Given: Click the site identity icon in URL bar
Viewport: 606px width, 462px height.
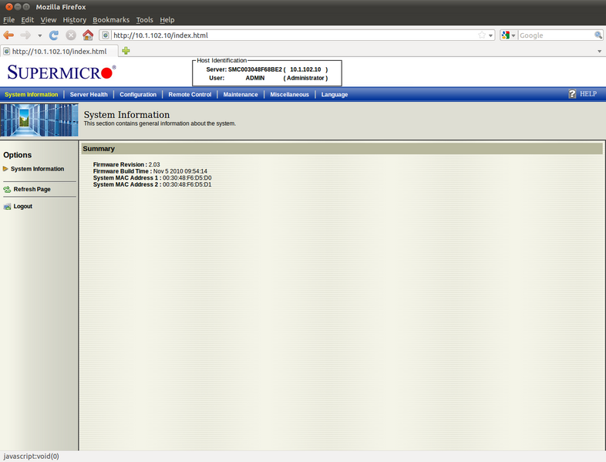Looking at the screenshot, I should pyautogui.click(x=106, y=35).
